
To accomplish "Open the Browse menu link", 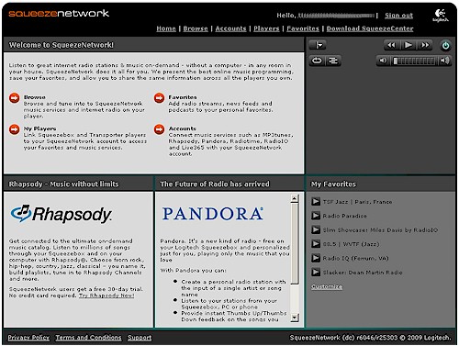I will (196, 28).
